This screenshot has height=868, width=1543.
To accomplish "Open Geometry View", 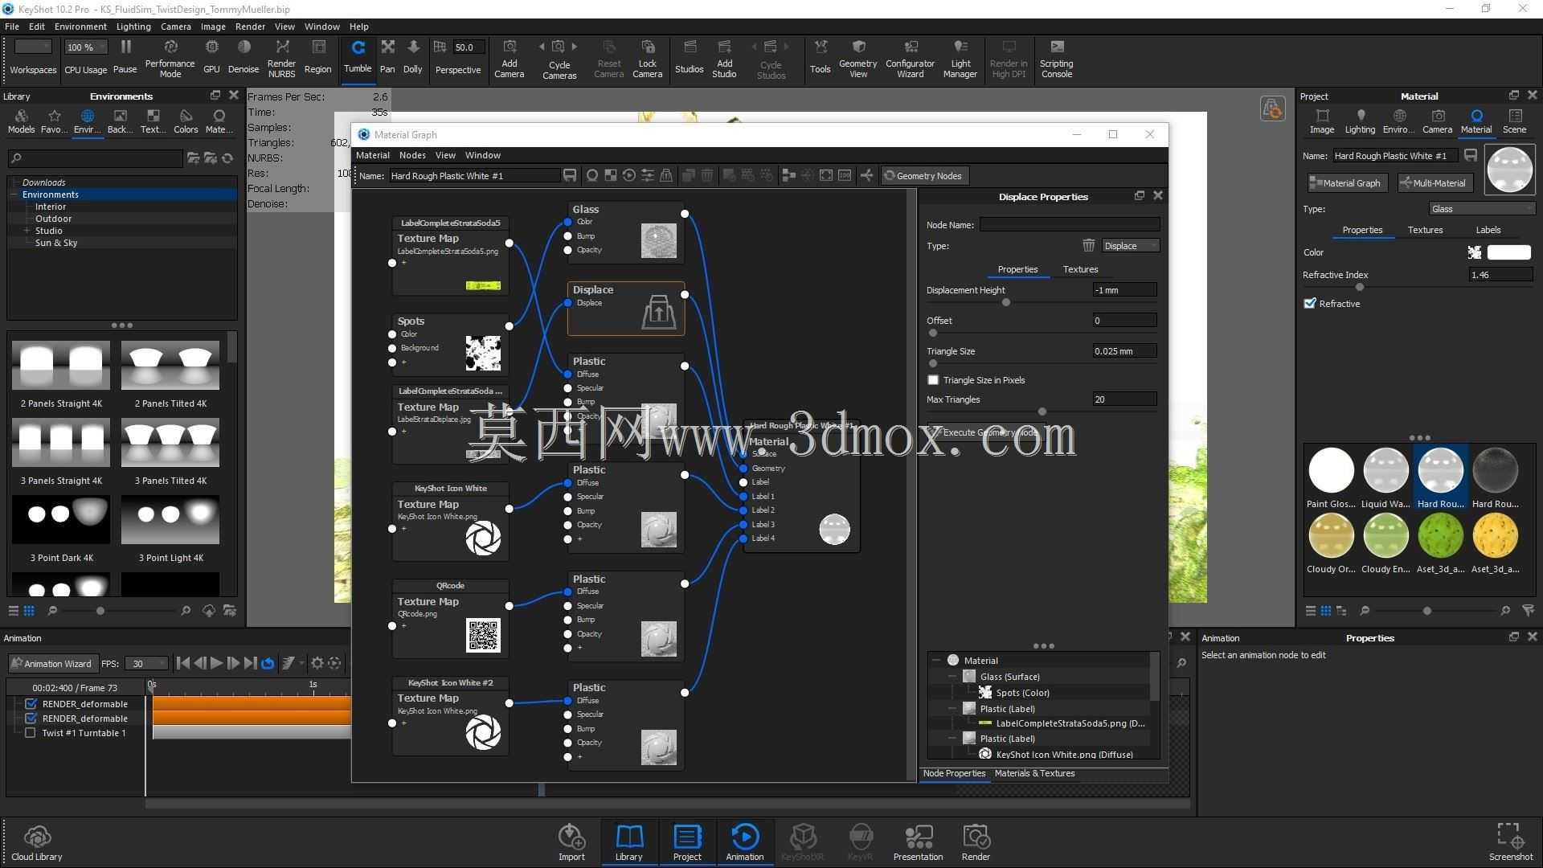I will [858, 58].
